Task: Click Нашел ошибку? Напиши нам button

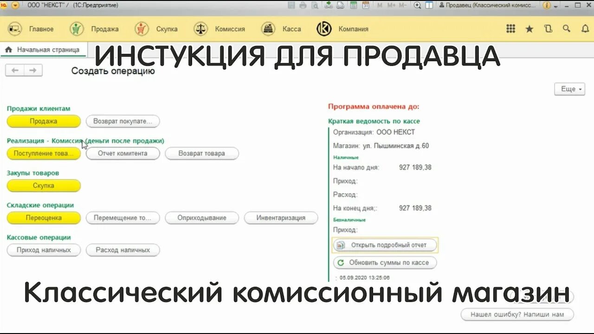Action: coord(517,315)
